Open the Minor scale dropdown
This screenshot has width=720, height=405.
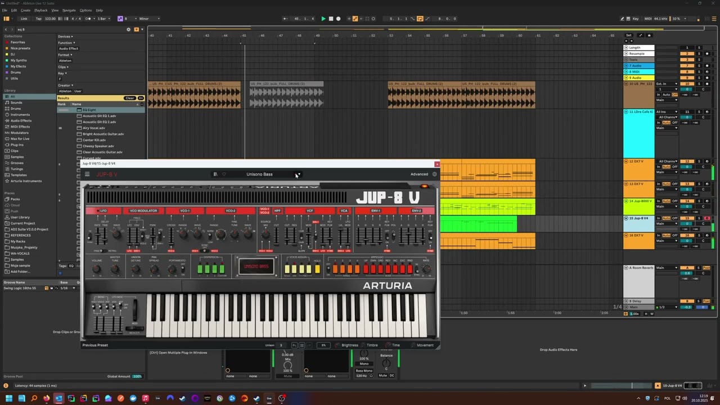(149, 19)
